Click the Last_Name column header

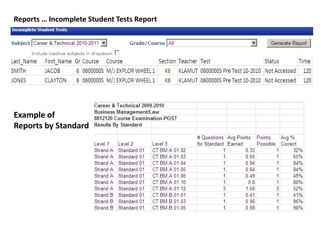pos(24,62)
